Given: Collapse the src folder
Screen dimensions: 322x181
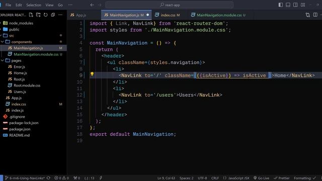Looking at the screenshot, I should 12,36.
